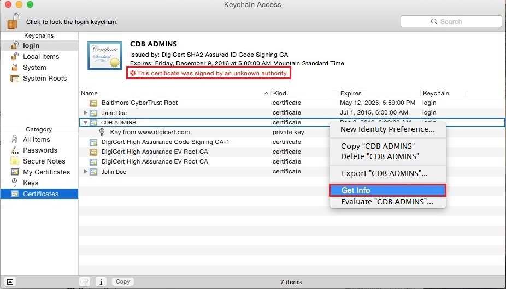
Task: Click the plus button to add item
Action: pos(85,282)
